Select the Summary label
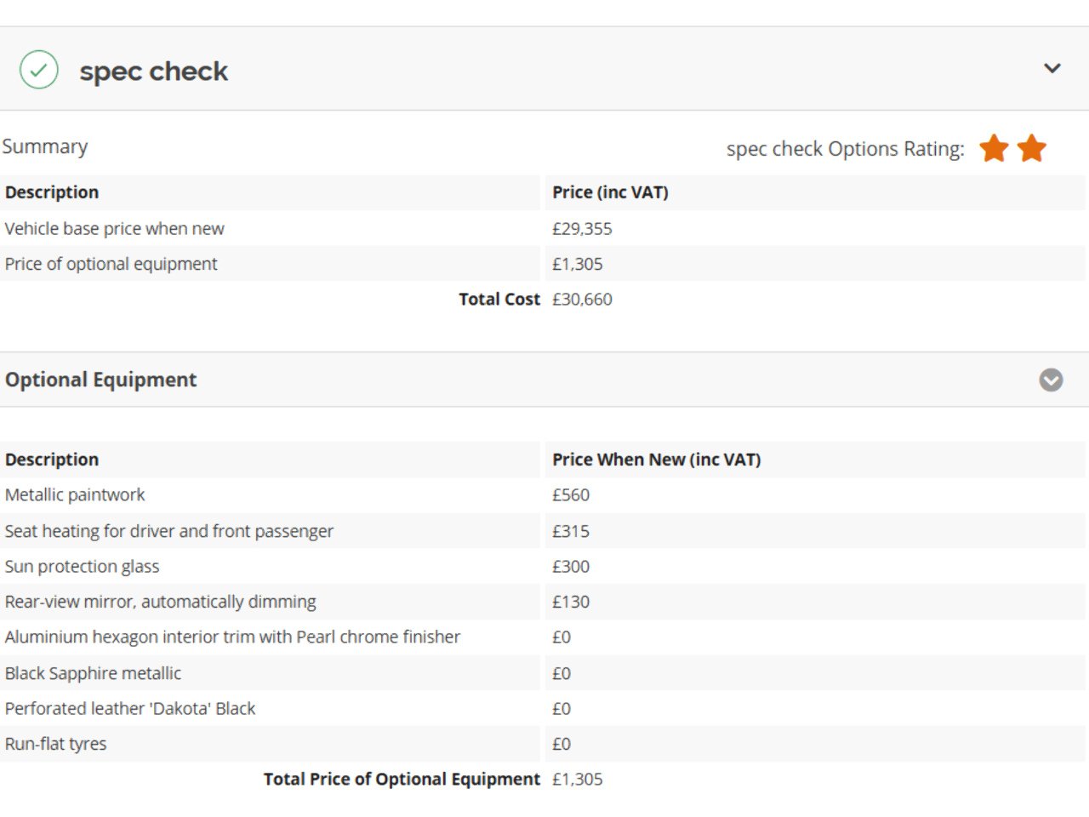This screenshot has width=1089, height=817. coord(45,146)
